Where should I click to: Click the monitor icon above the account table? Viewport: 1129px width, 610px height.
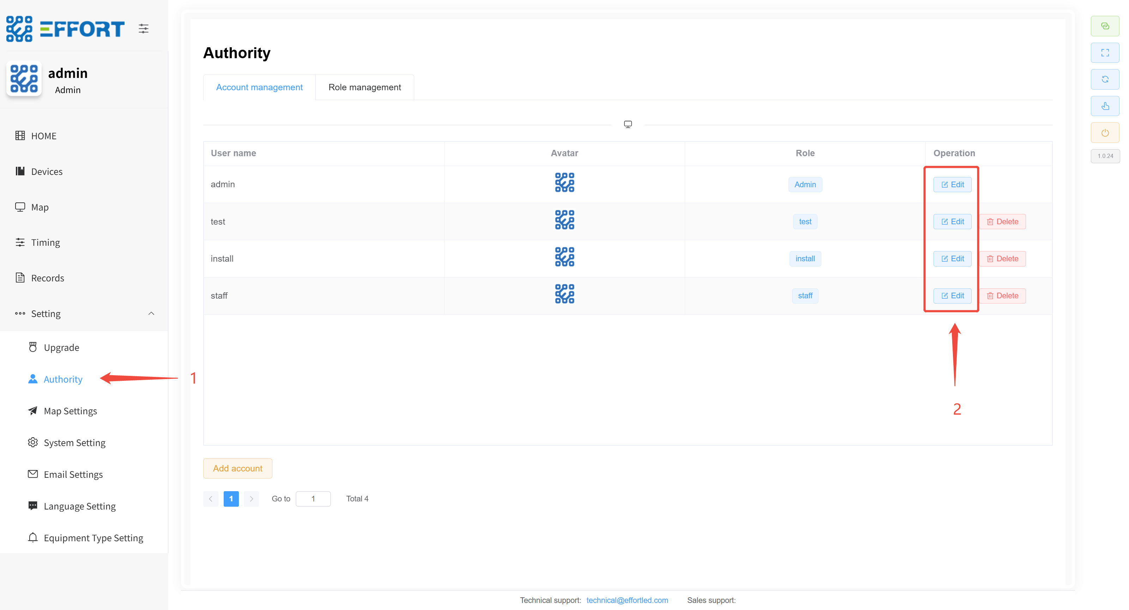click(628, 124)
